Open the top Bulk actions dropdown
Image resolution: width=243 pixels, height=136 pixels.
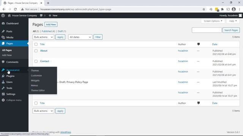(x=43, y=37)
